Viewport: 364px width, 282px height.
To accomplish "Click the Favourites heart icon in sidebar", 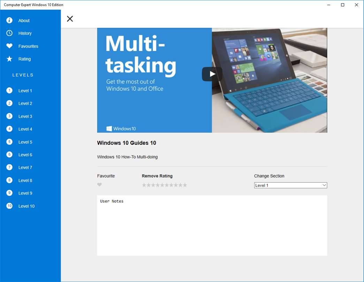I will pyautogui.click(x=9, y=46).
